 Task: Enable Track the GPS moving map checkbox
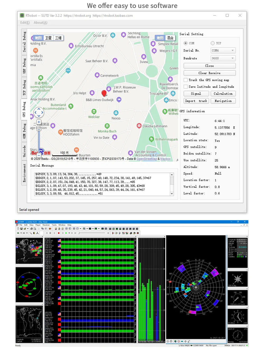(186, 80)
